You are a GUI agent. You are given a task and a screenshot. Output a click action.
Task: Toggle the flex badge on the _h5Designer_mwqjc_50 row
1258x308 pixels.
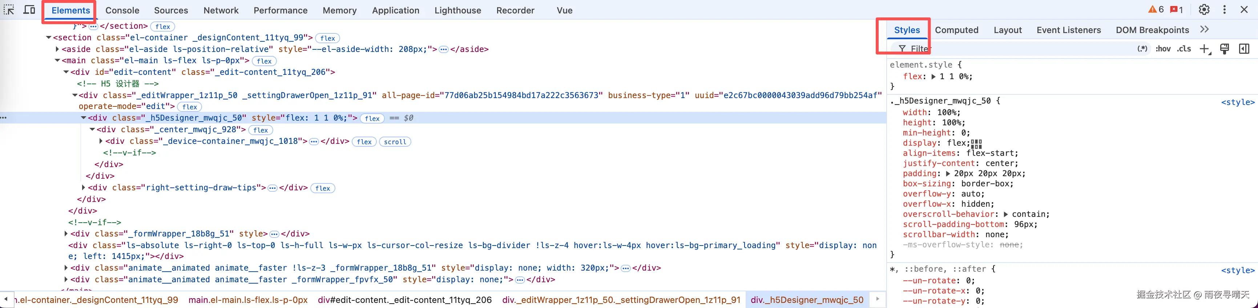[x=372, y=119]
